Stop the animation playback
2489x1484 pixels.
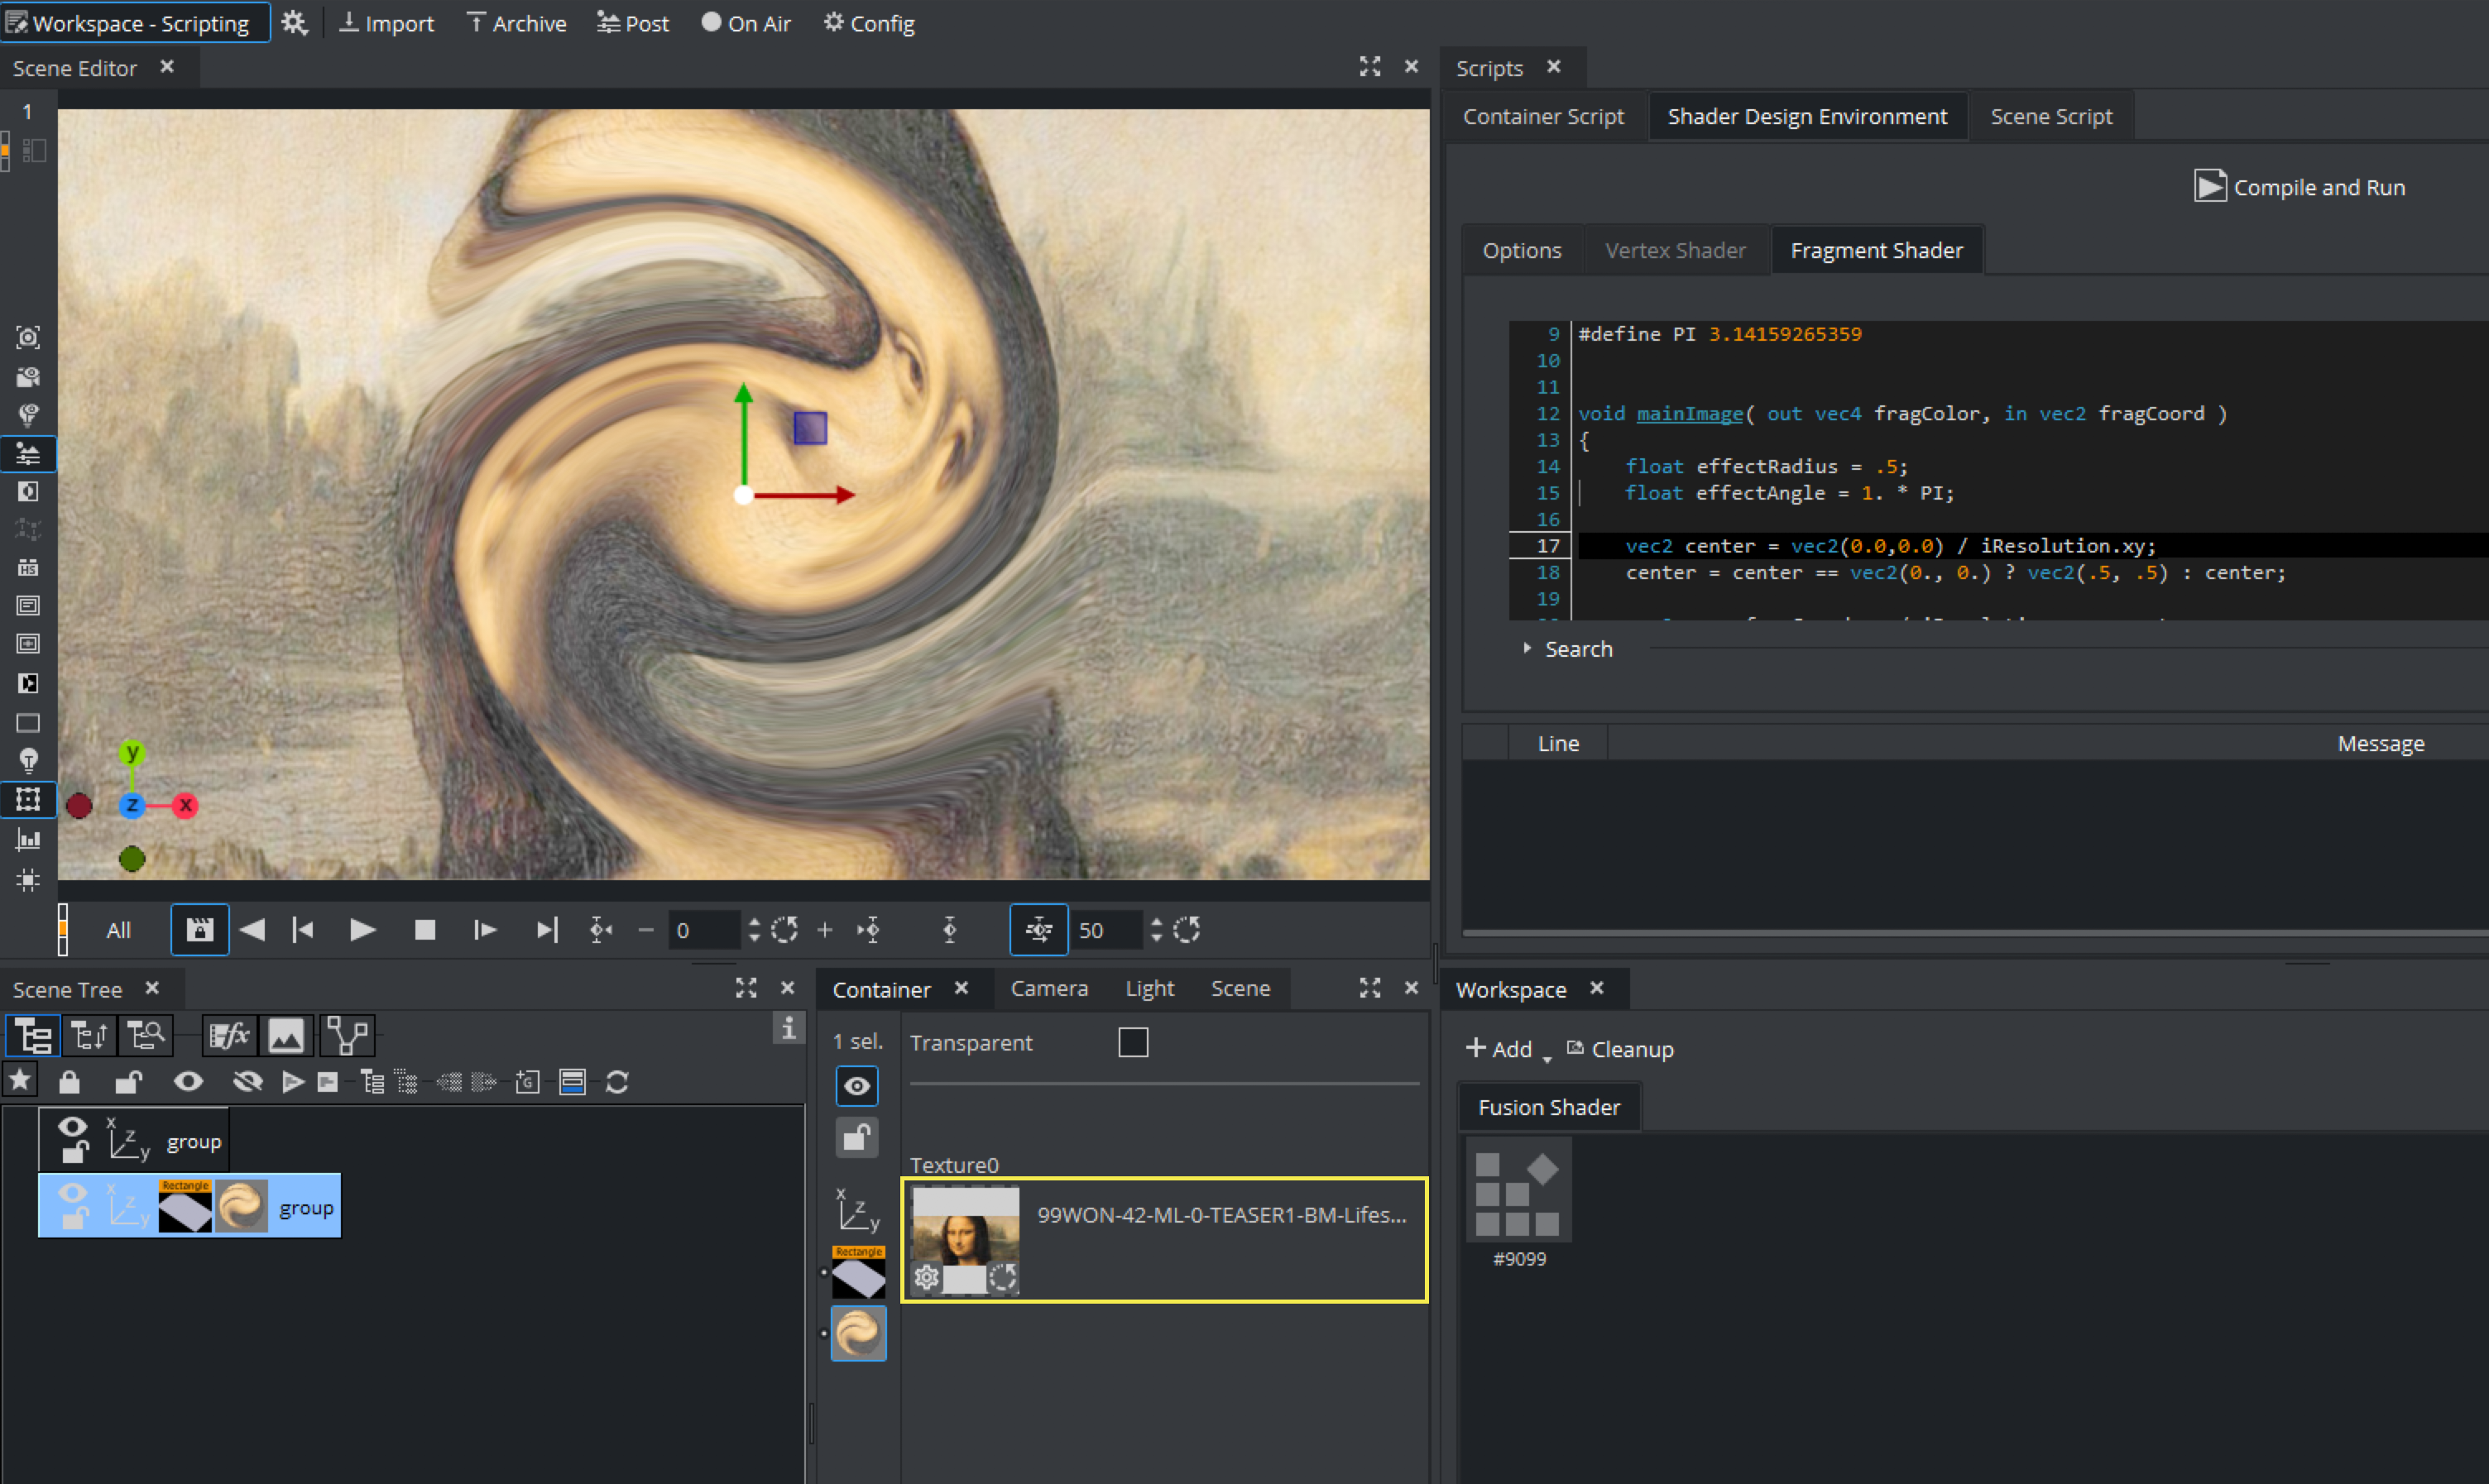pos(425,930)
